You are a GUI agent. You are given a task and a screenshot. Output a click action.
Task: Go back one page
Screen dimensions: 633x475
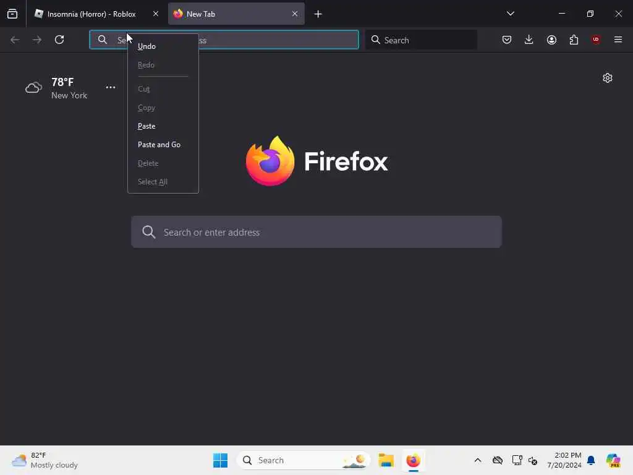[15, 40]
